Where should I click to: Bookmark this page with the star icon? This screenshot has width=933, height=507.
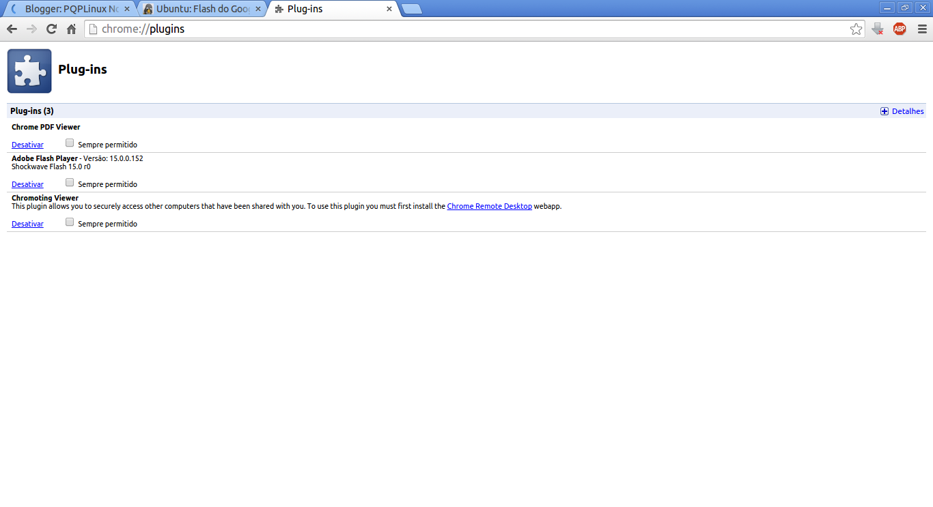point(856,29)
